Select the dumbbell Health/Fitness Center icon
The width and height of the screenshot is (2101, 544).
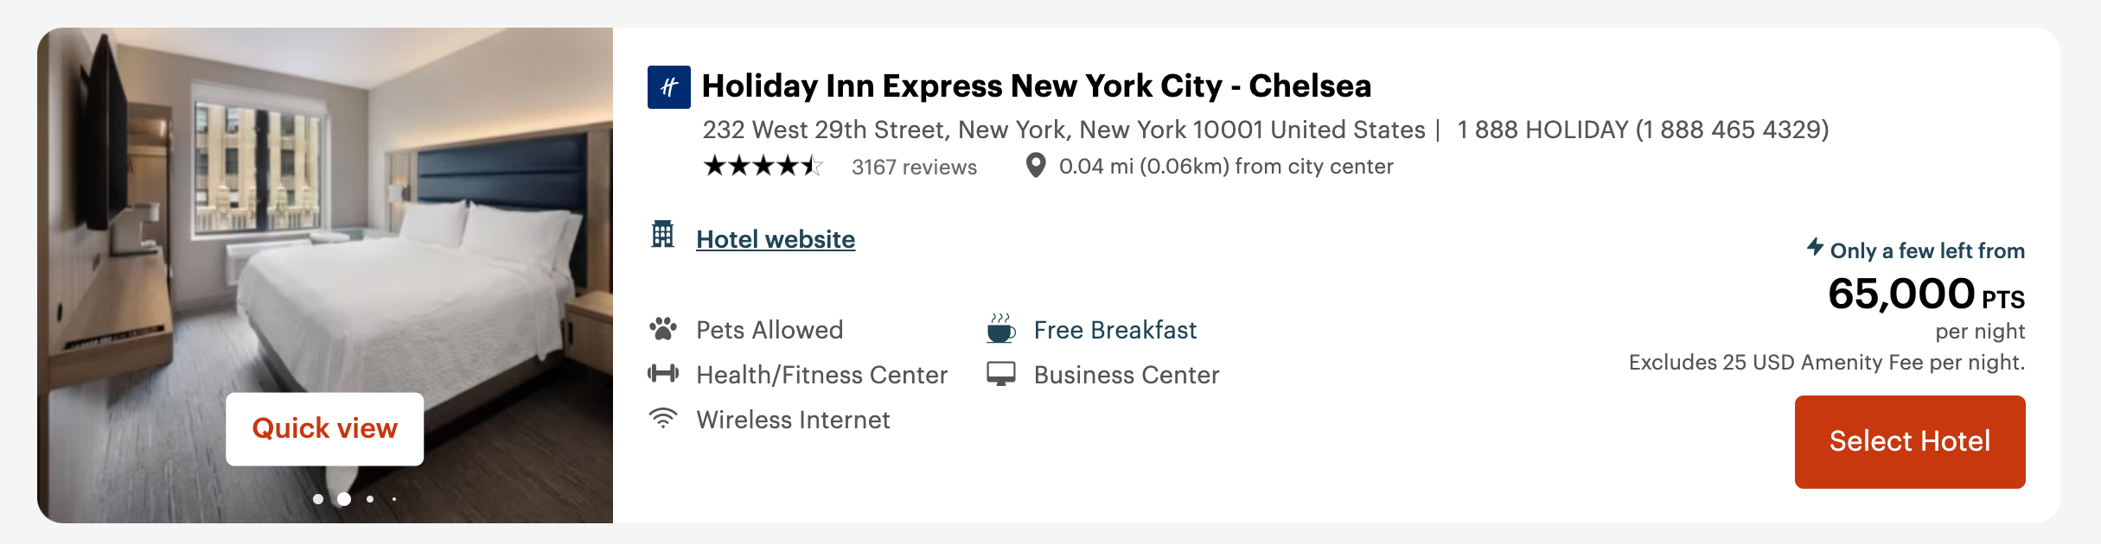pyautogui.click(x=664, y=374)
